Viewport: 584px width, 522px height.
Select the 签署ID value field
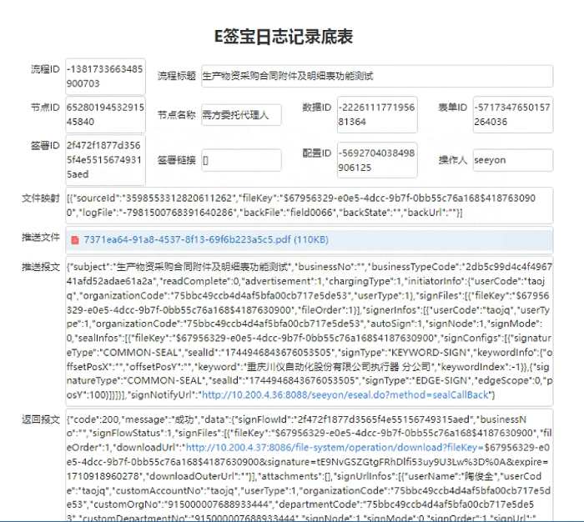[x=105, y=160]
